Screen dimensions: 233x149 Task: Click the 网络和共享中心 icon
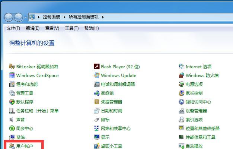point(97,129)
